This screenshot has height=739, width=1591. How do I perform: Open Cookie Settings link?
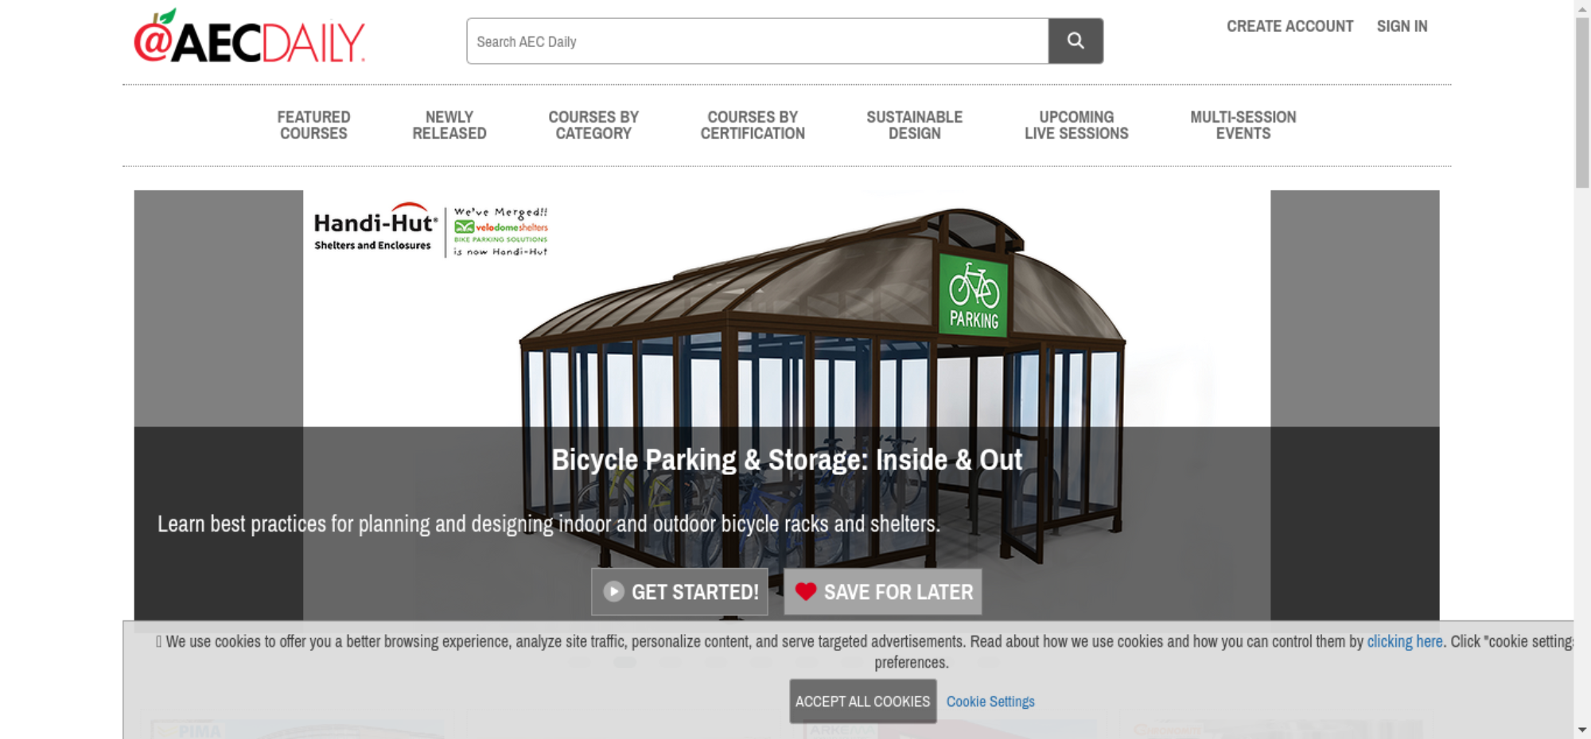(990, 702)
